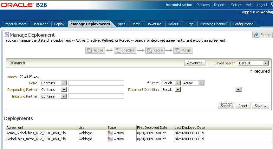Collapse the Search panel

pyautogui.click(x=10, y=63)
